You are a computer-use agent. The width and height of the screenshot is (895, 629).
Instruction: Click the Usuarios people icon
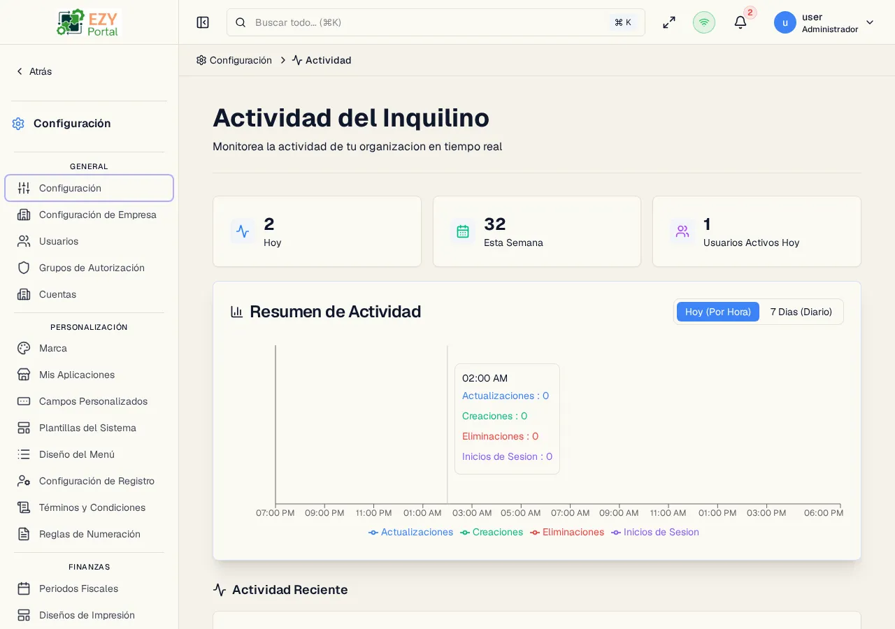24,241
